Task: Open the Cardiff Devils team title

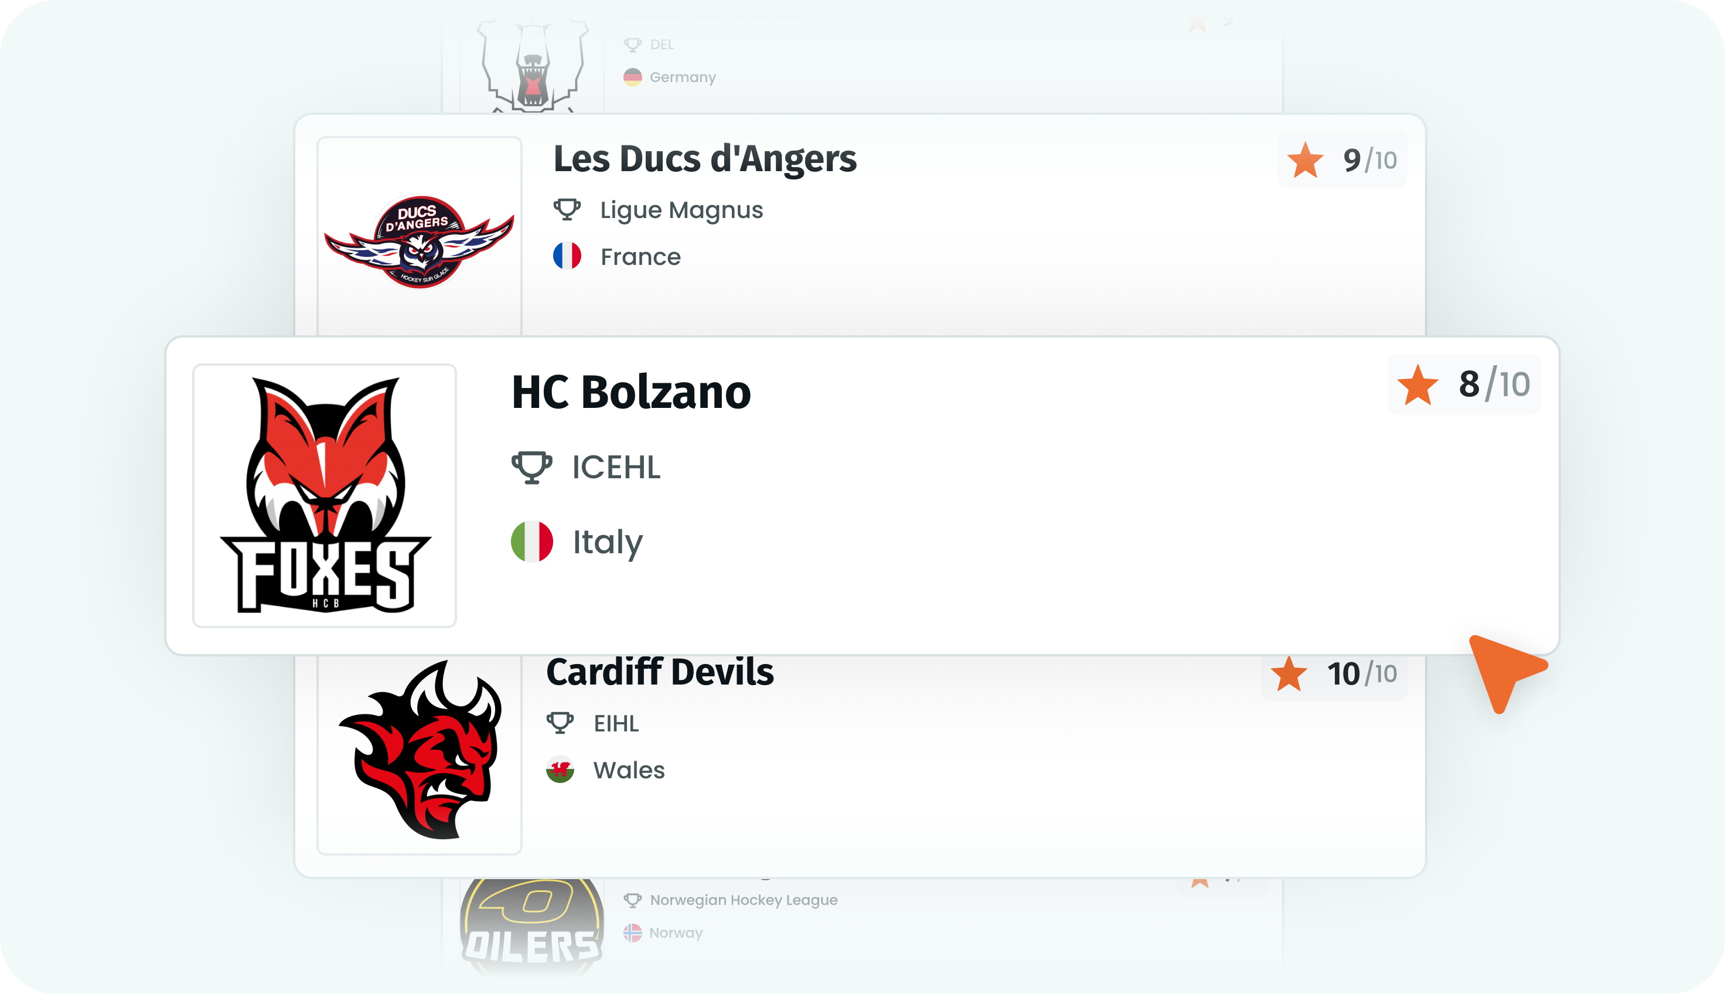Action: click(x=660, y=672)
